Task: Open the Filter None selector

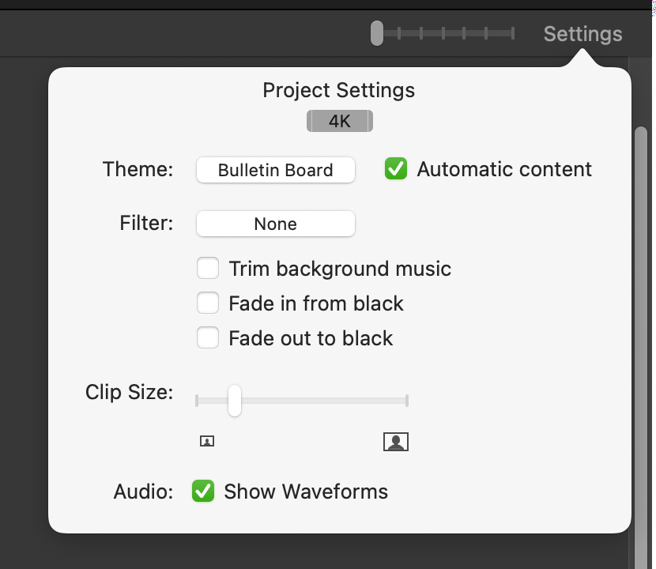Action: click(276, 224)
